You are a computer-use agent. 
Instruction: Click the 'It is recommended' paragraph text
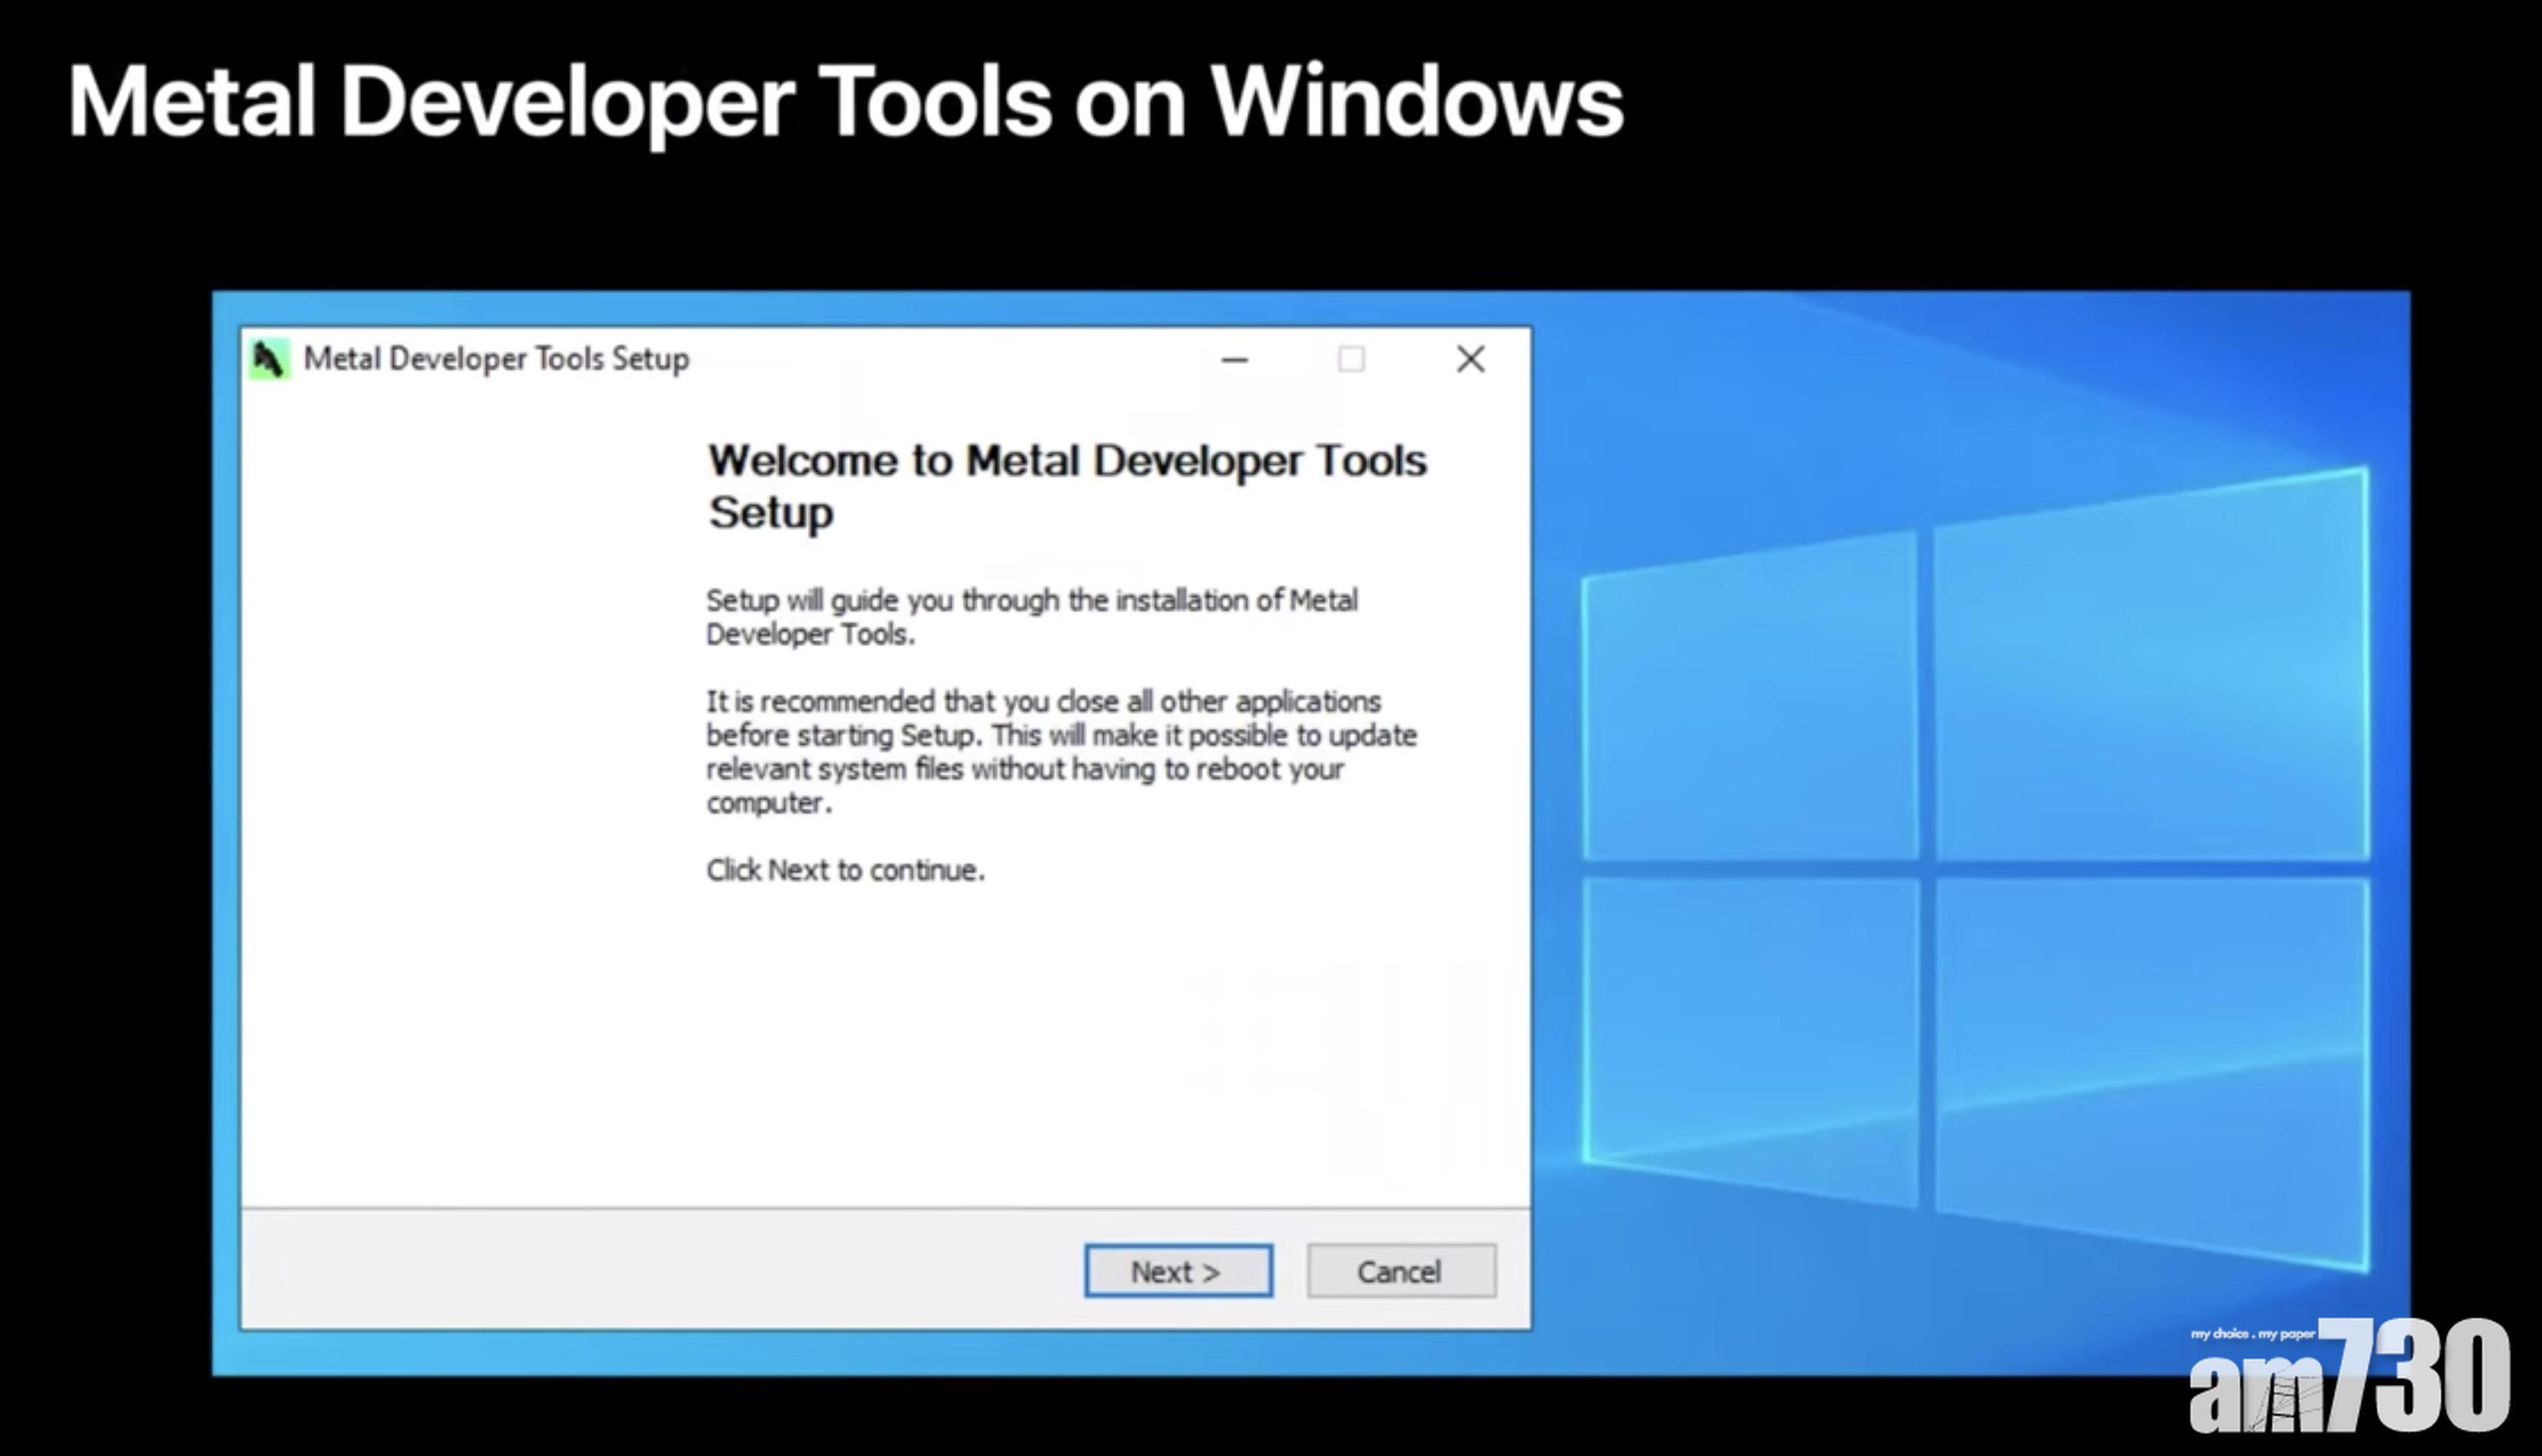pos(1060,751)
